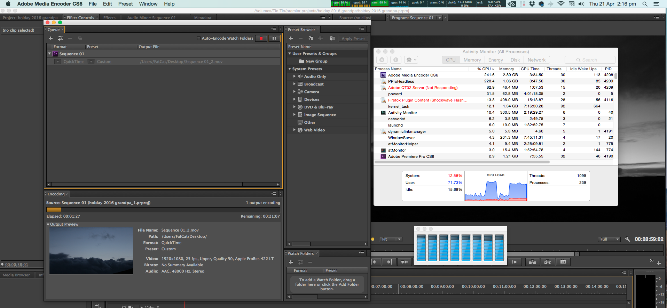667x308 pixels.
Task: Expand the Web Video presets
Action: coord(295,130)
